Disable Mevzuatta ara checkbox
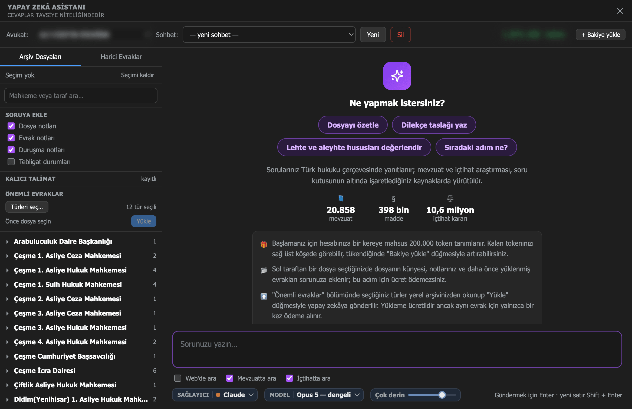 230,378
